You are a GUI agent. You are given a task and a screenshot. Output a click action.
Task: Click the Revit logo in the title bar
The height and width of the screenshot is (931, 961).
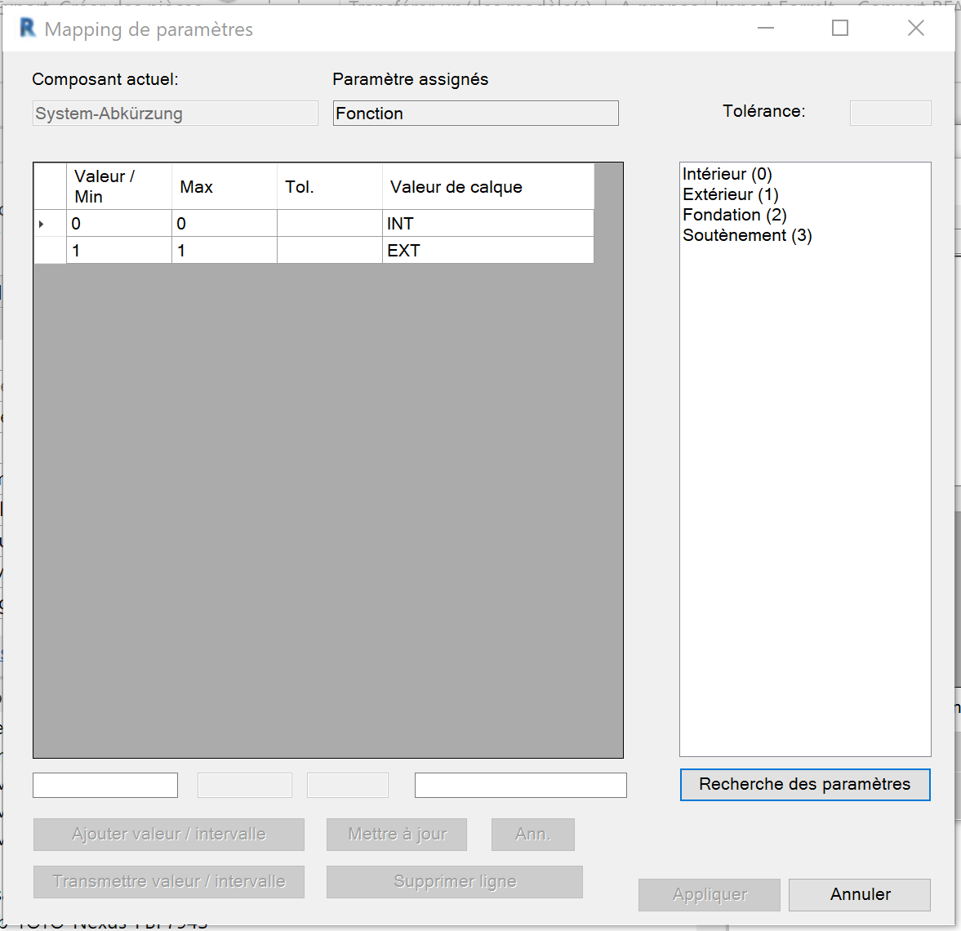[x=28, y=29]
